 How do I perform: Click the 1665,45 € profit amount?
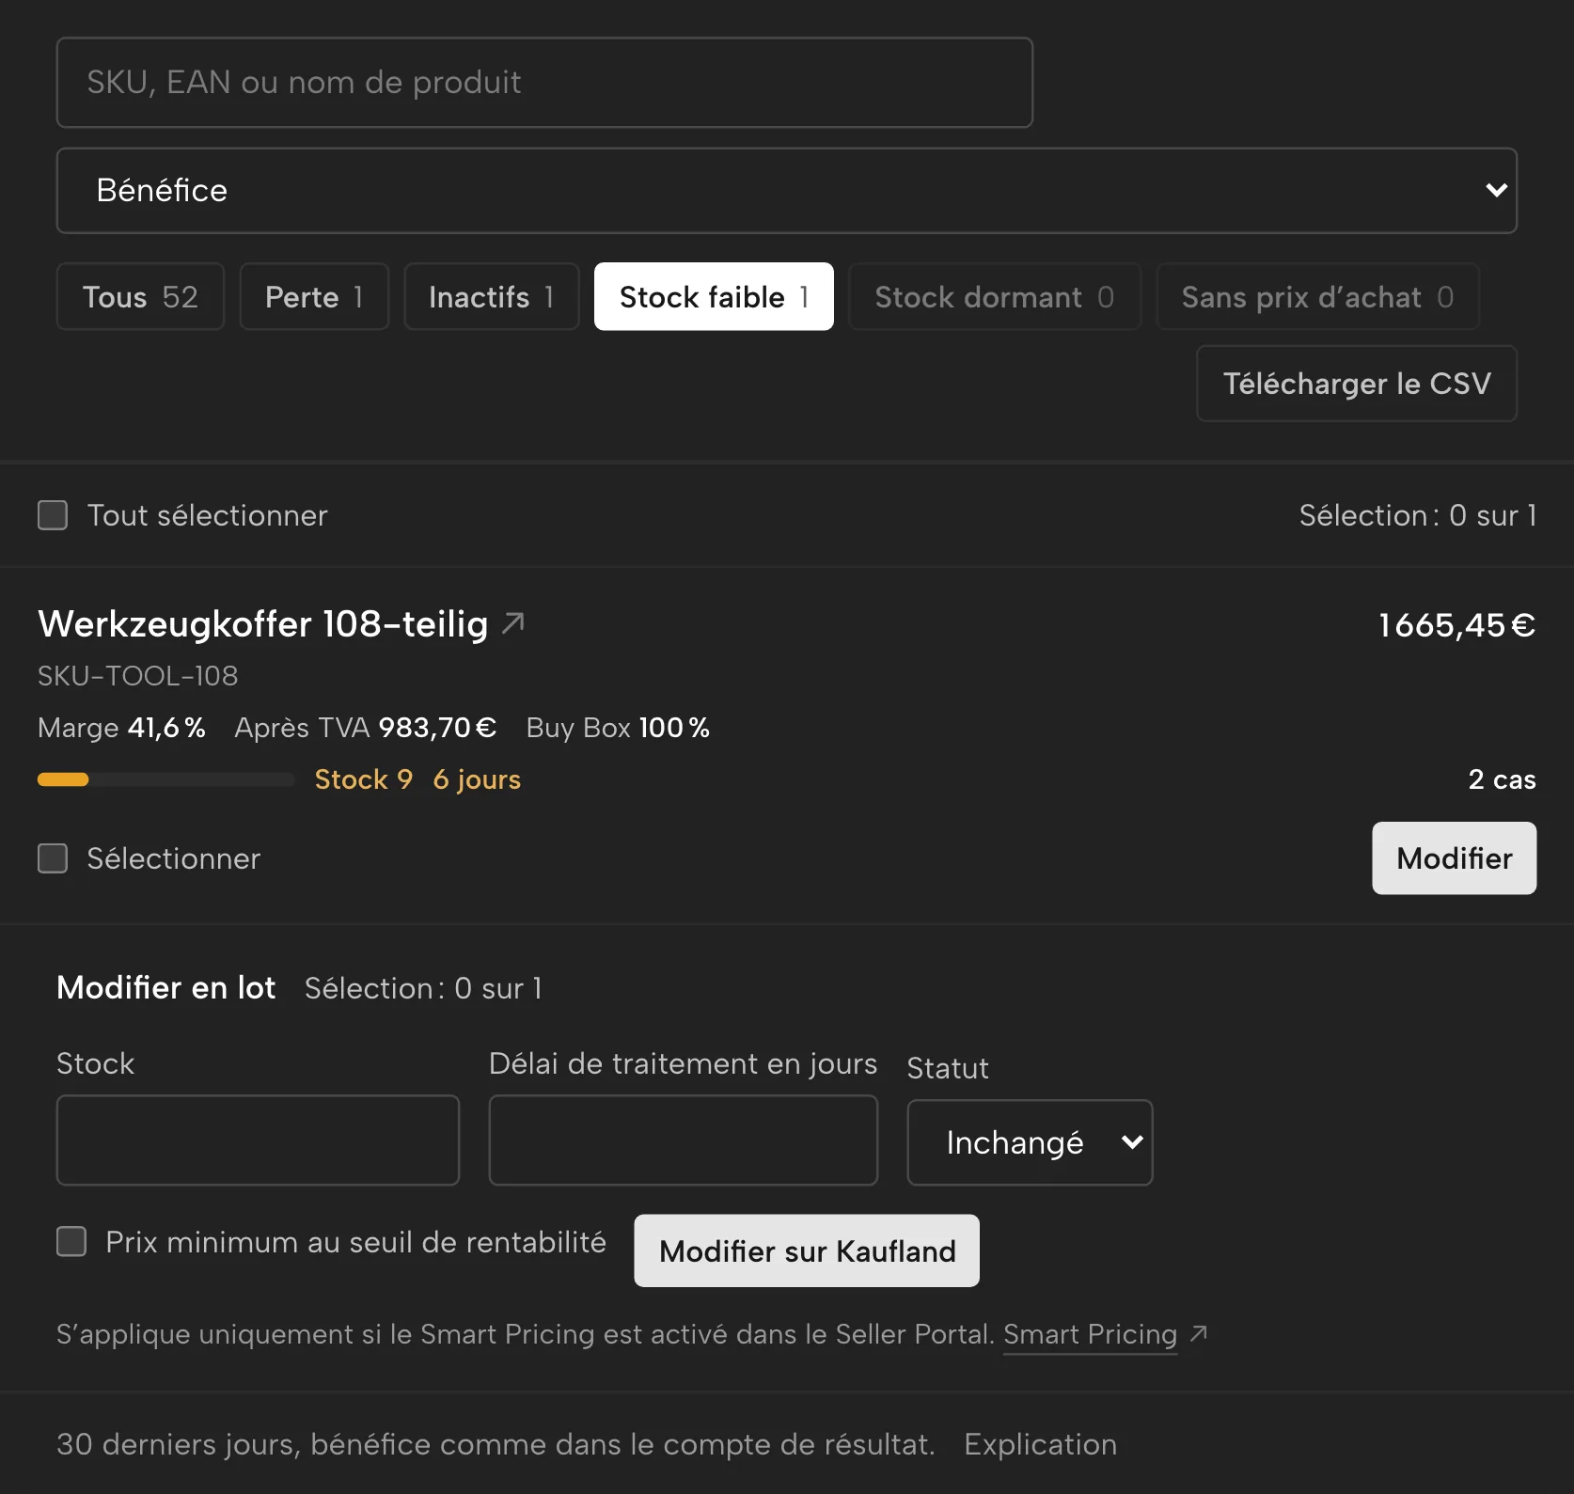[1456, 625]
